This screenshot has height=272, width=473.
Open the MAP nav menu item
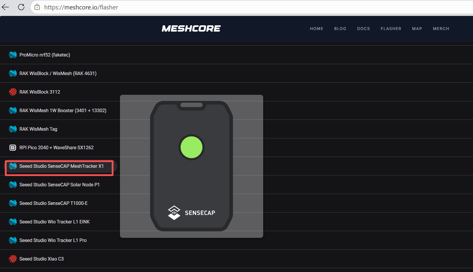[417, 29]
